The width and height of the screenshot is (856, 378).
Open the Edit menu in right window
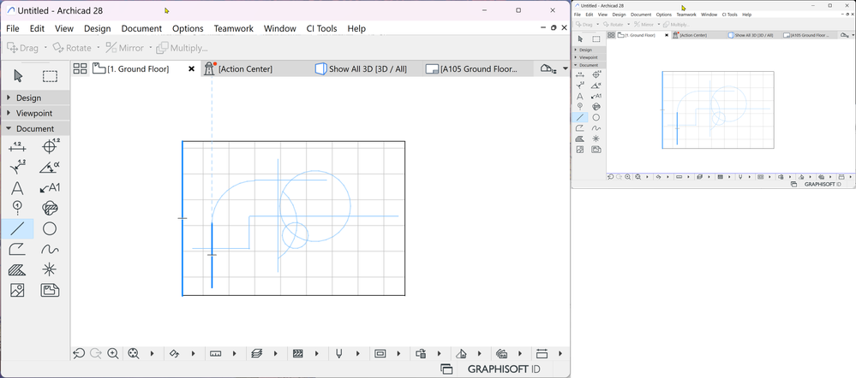[x=590, y=15]
